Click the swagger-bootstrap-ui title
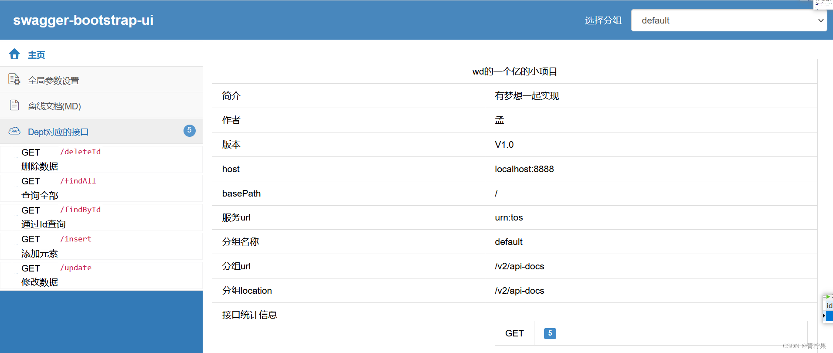Viewport: 833px width, 353px height. [x=83, y=20]
